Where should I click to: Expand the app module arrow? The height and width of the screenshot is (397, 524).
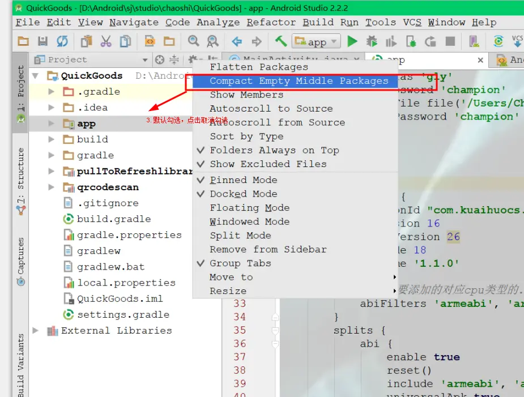coord(51,123)
